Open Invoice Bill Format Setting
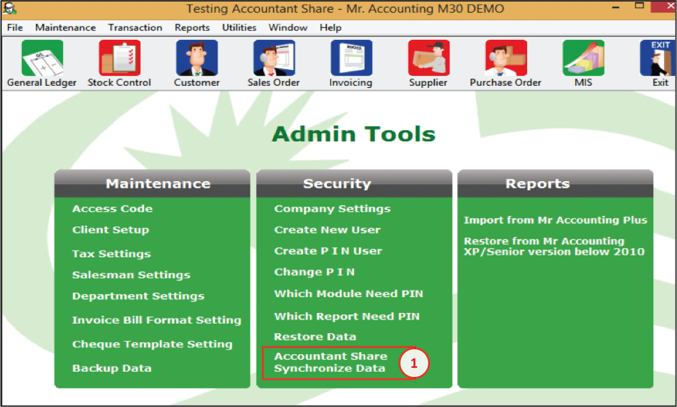 157,320
